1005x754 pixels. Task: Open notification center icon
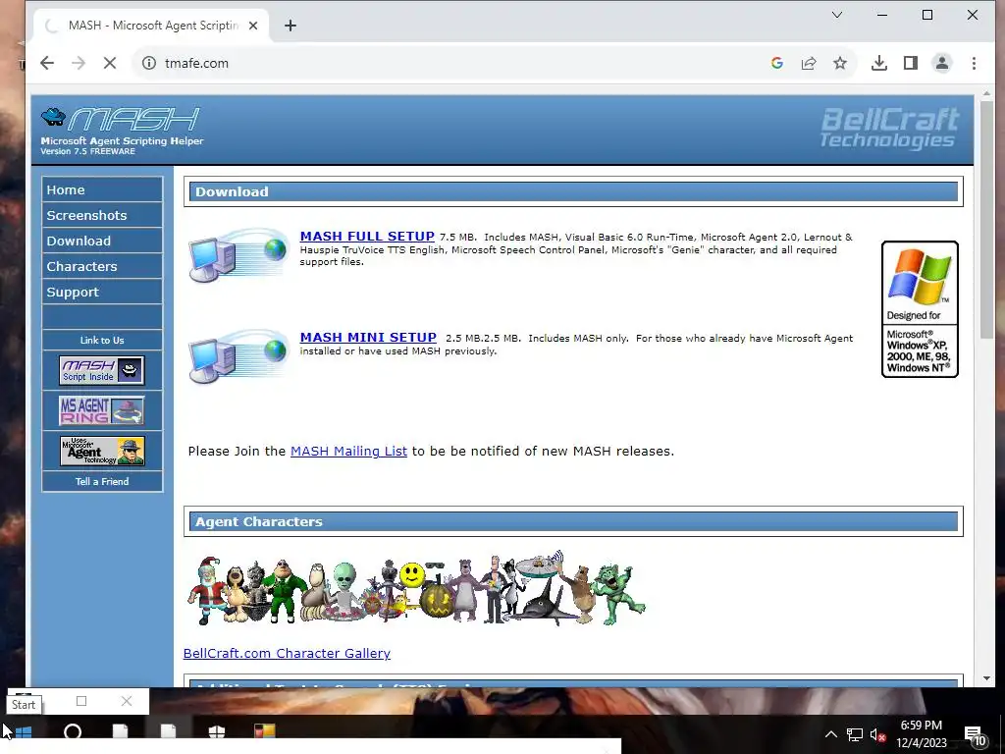975,735
